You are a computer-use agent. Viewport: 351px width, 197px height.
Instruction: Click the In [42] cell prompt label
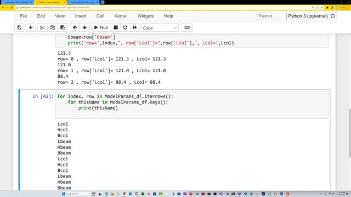43,96
